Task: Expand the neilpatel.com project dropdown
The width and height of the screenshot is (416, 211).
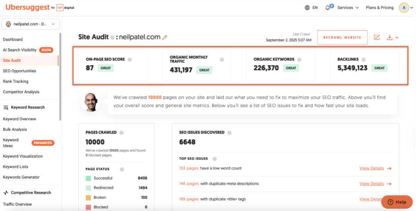Action: coord(31,24)
